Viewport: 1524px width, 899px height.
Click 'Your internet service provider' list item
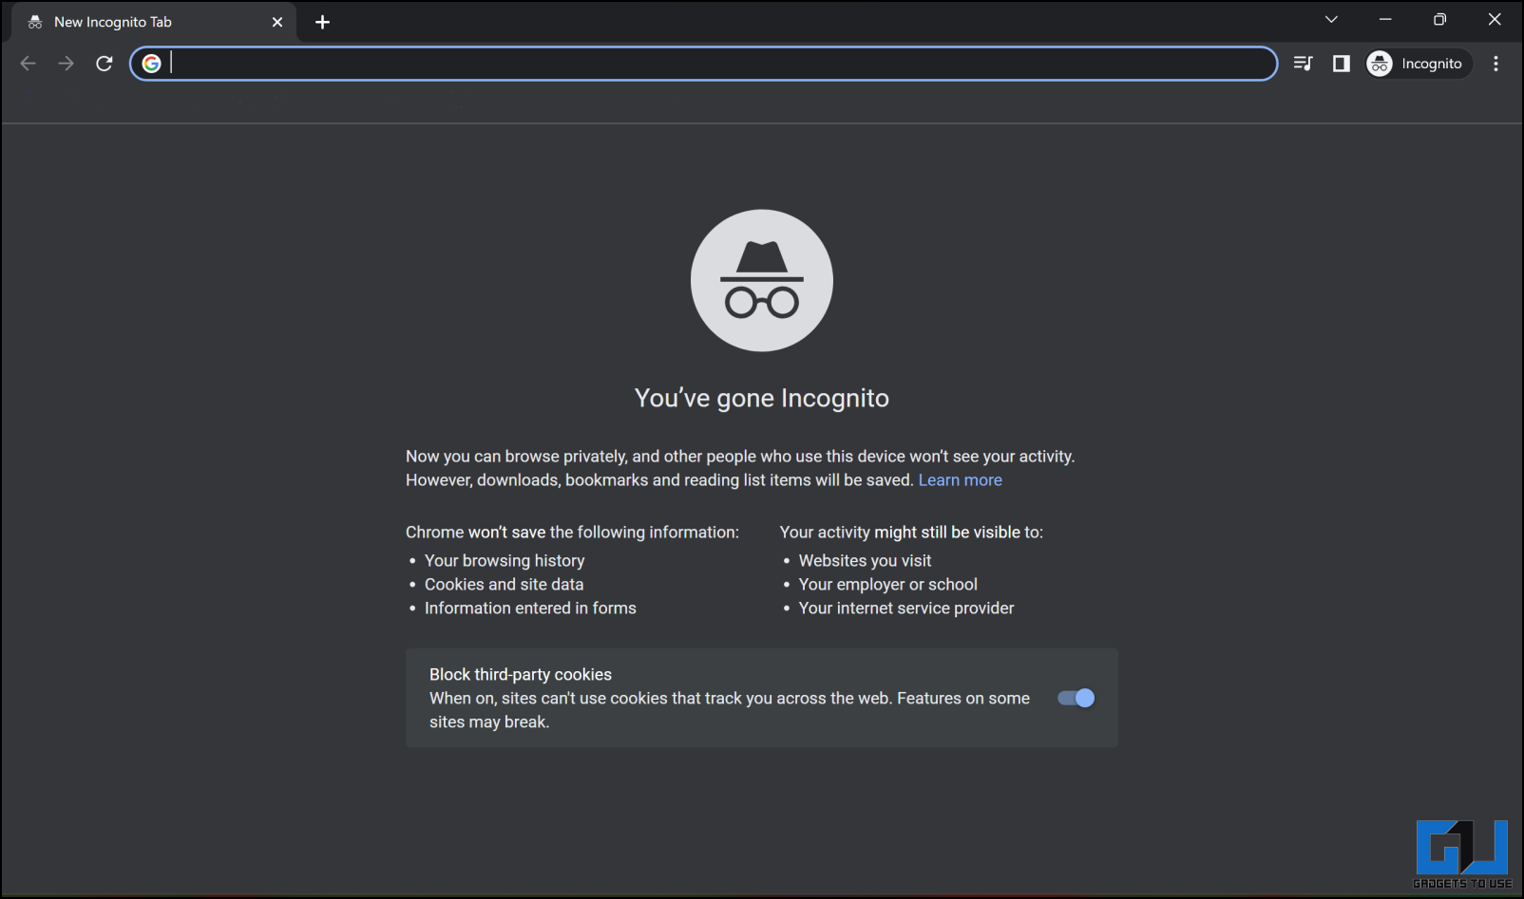click(906, 609)
